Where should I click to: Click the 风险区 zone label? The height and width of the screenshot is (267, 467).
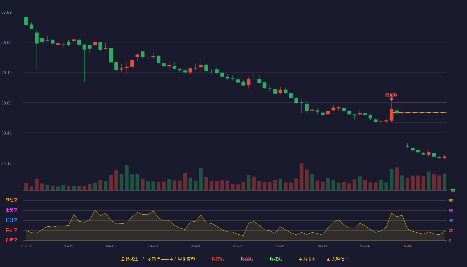click(11, 200)
